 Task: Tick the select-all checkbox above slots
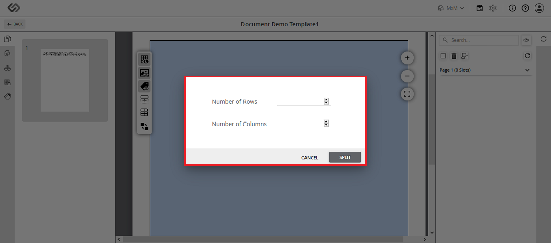pos(443,56)
